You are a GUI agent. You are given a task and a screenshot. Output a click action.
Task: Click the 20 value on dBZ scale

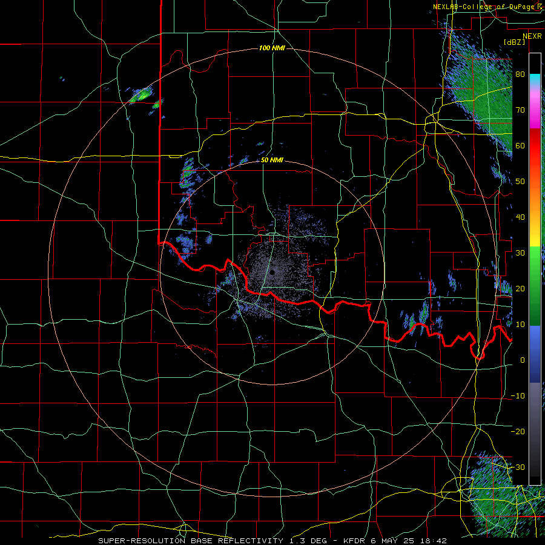point(520,288)
